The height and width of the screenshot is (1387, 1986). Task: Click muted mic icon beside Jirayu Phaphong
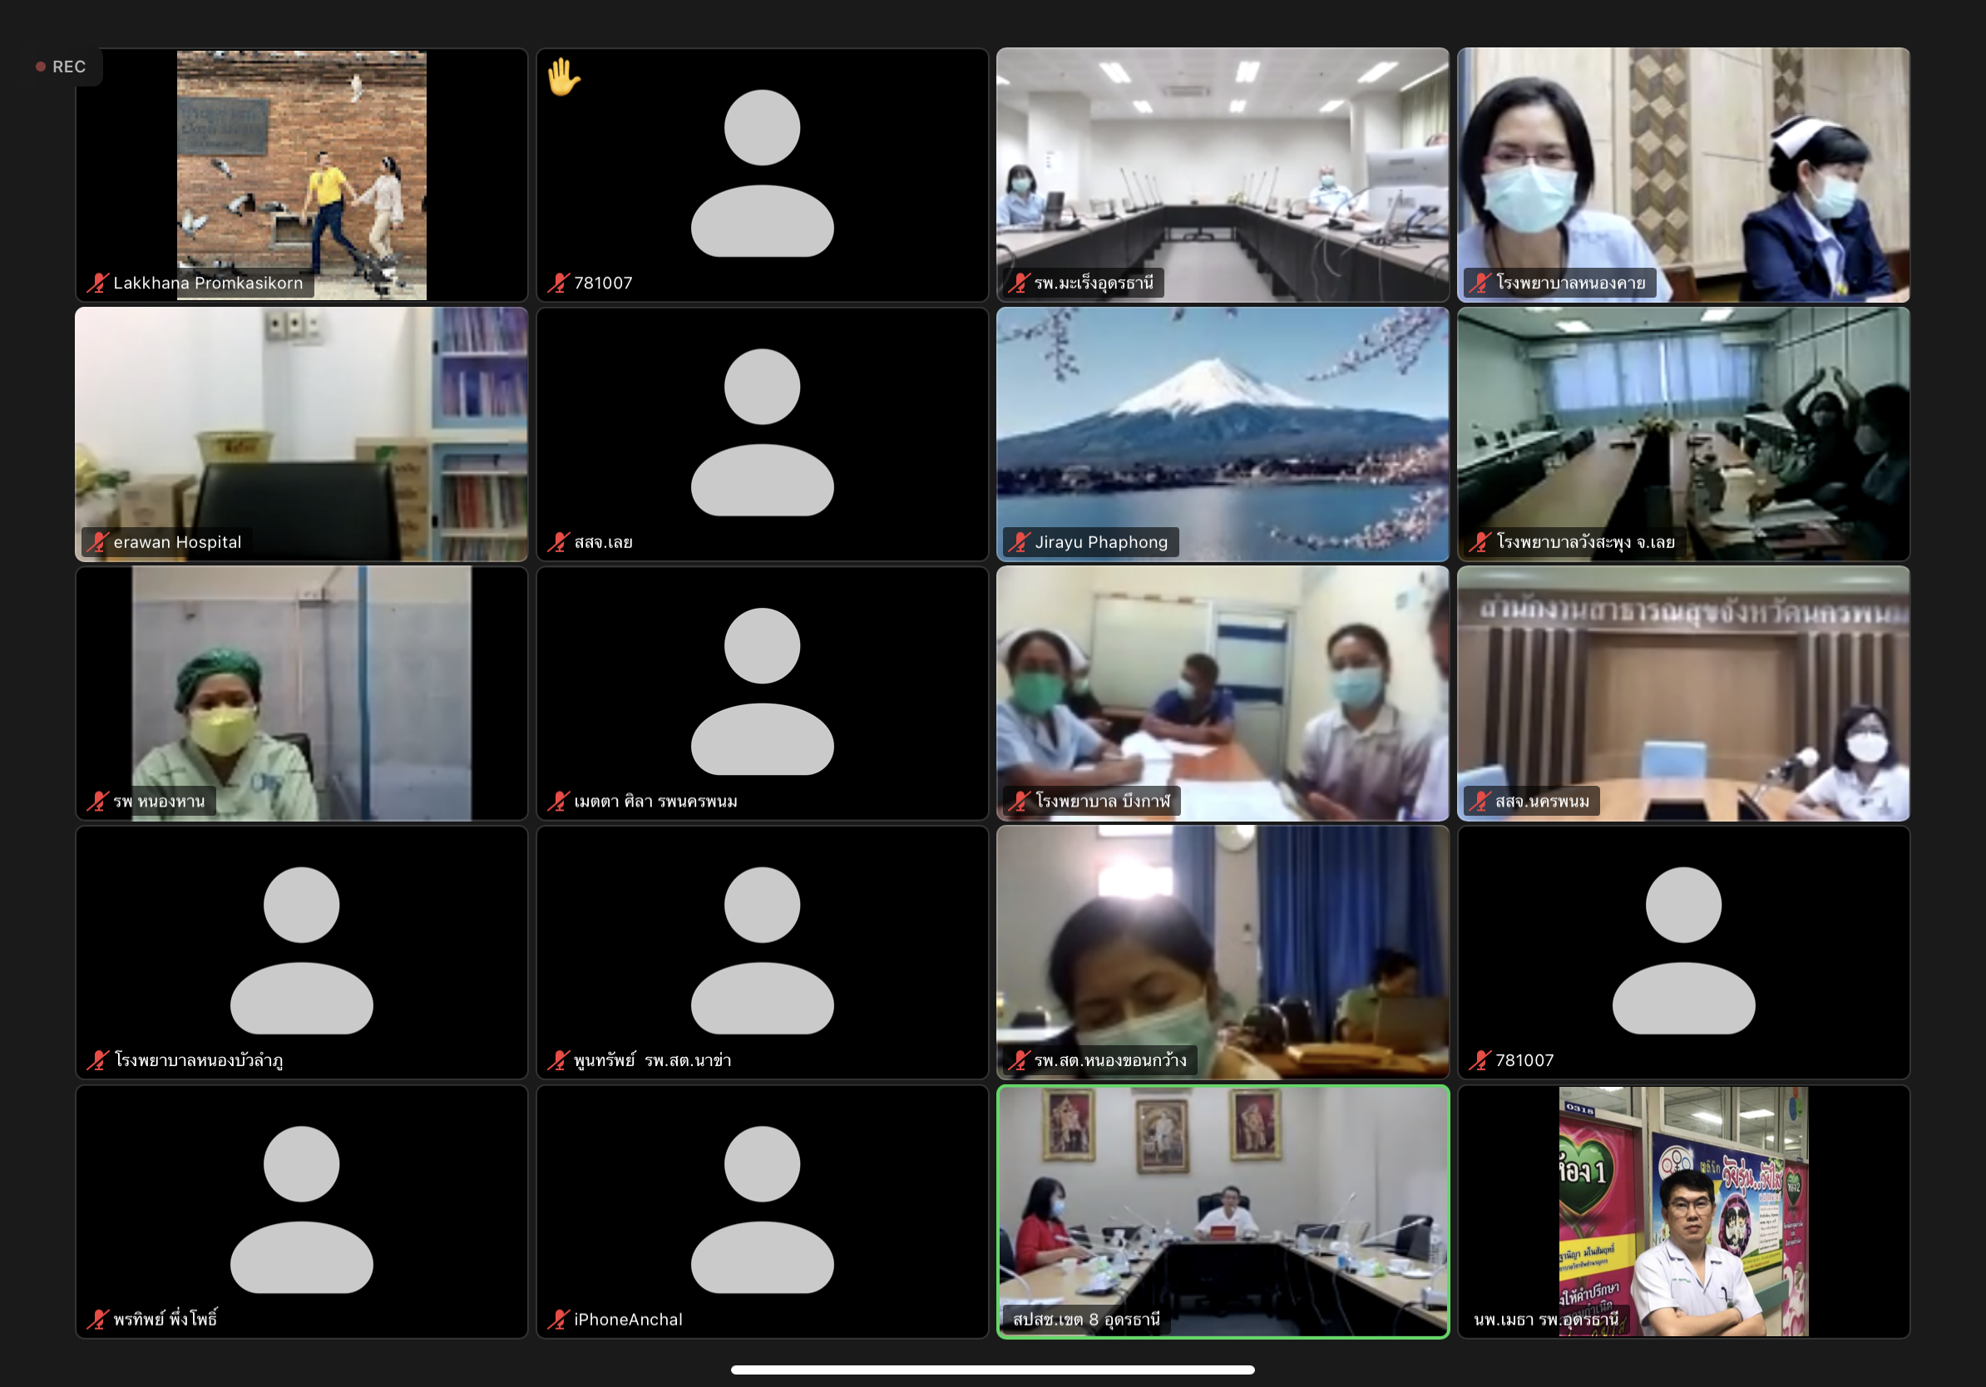click(1019, 542)
